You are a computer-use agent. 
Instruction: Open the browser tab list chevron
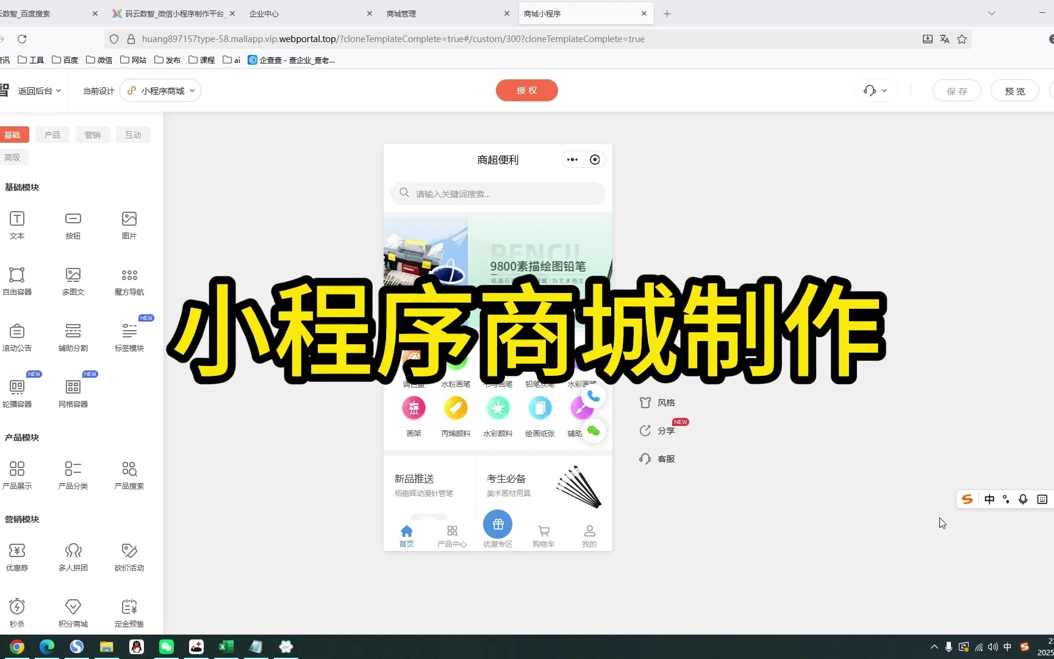(992, 13)
